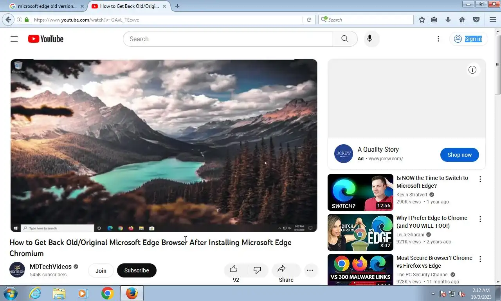Like the video with thumbs up
This screenshot has height=301, width=501.
(x=234, y=269)
